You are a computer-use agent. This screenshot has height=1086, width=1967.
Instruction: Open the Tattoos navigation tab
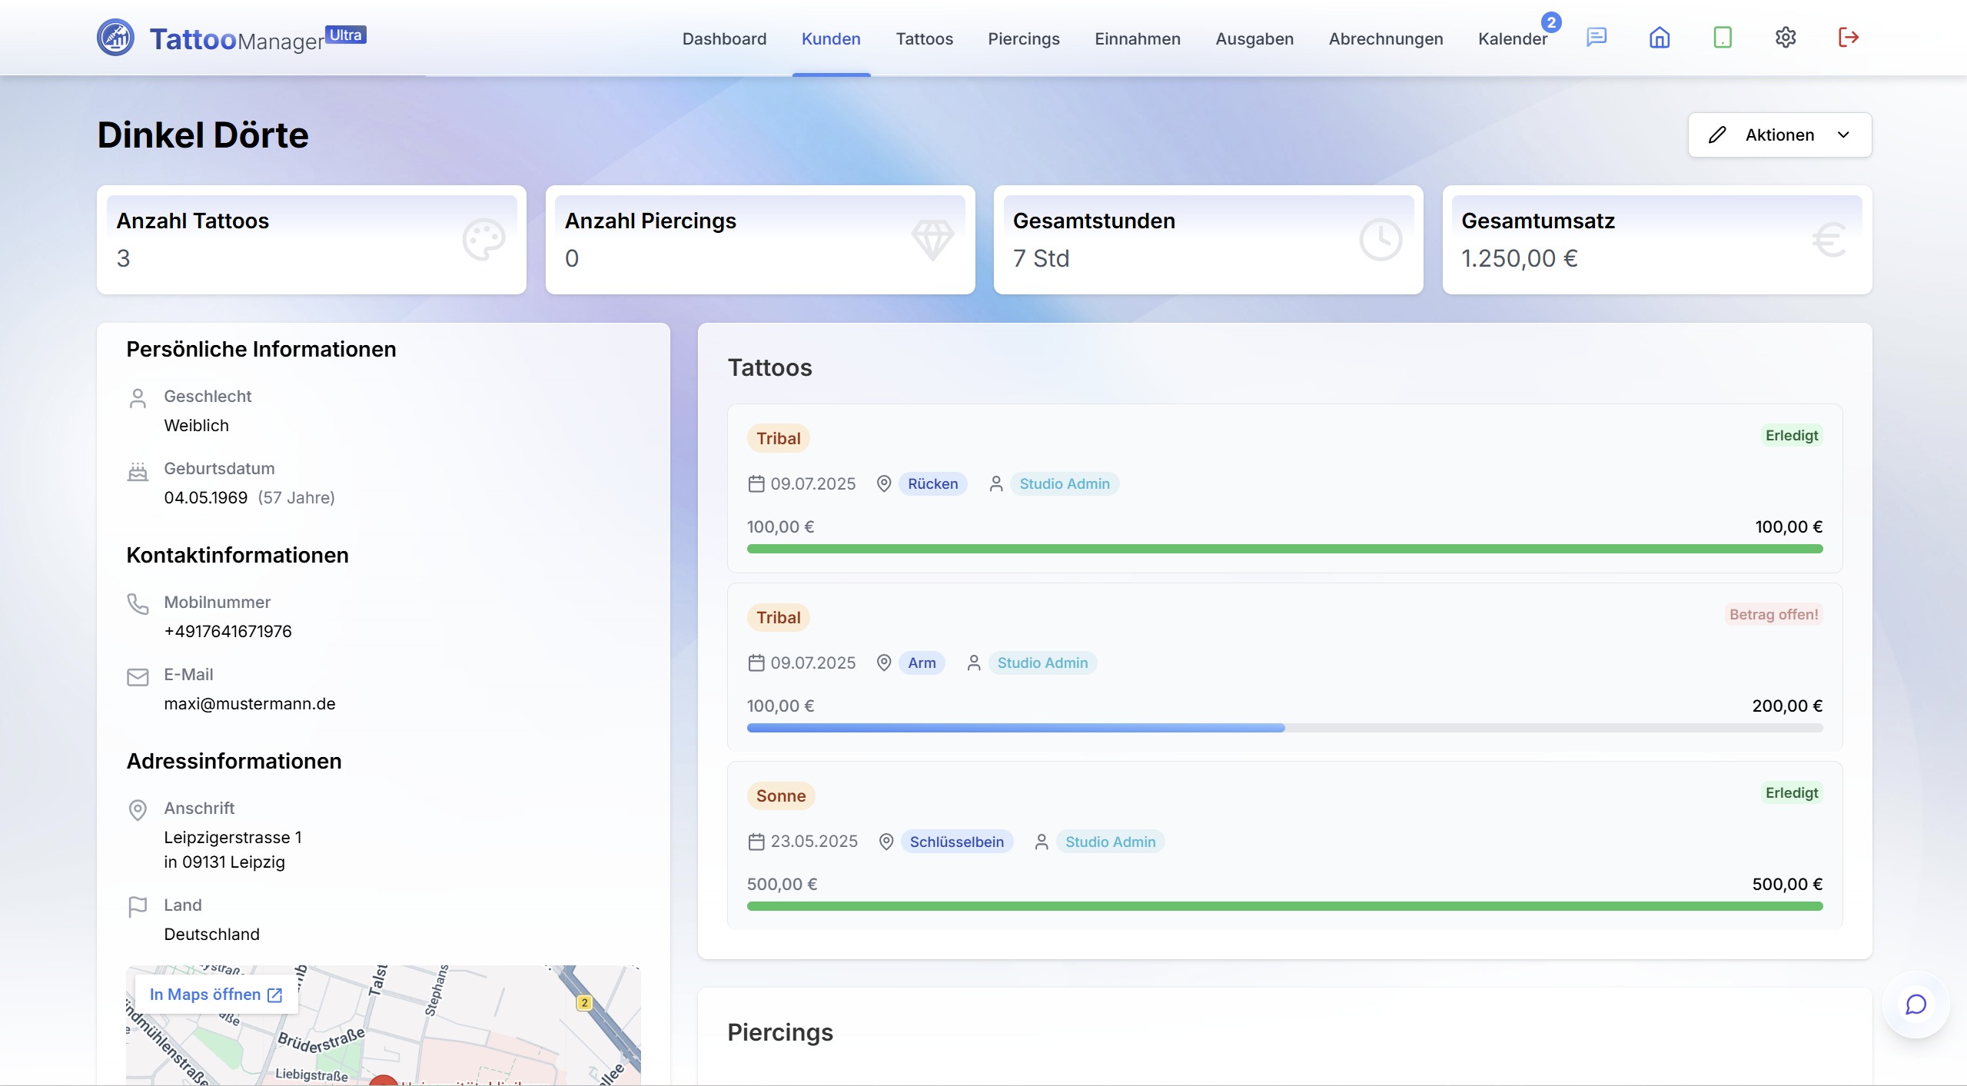(x=924, y=38)
